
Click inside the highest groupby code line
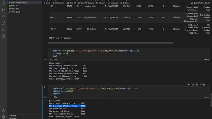pyautogui.click(x=95, y=88)
